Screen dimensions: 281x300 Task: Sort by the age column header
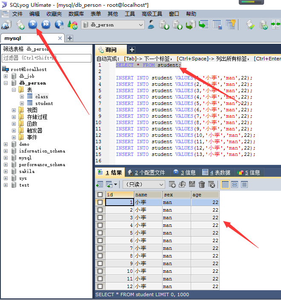(205, 195)
